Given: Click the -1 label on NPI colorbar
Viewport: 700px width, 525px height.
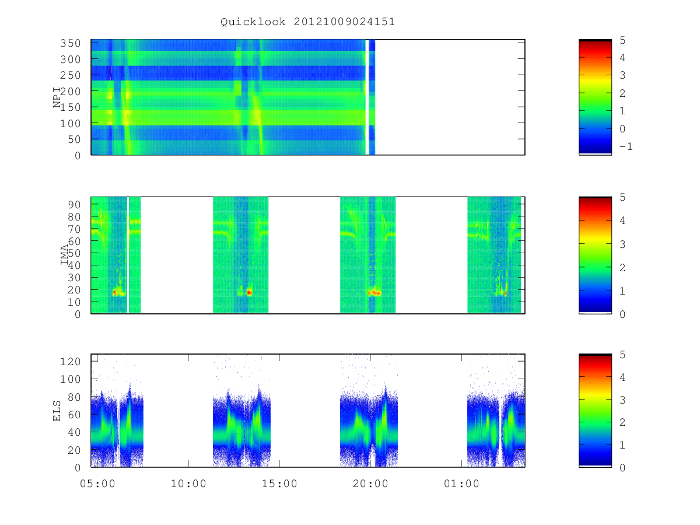Looking at the screenshot, I should (625, 146).
